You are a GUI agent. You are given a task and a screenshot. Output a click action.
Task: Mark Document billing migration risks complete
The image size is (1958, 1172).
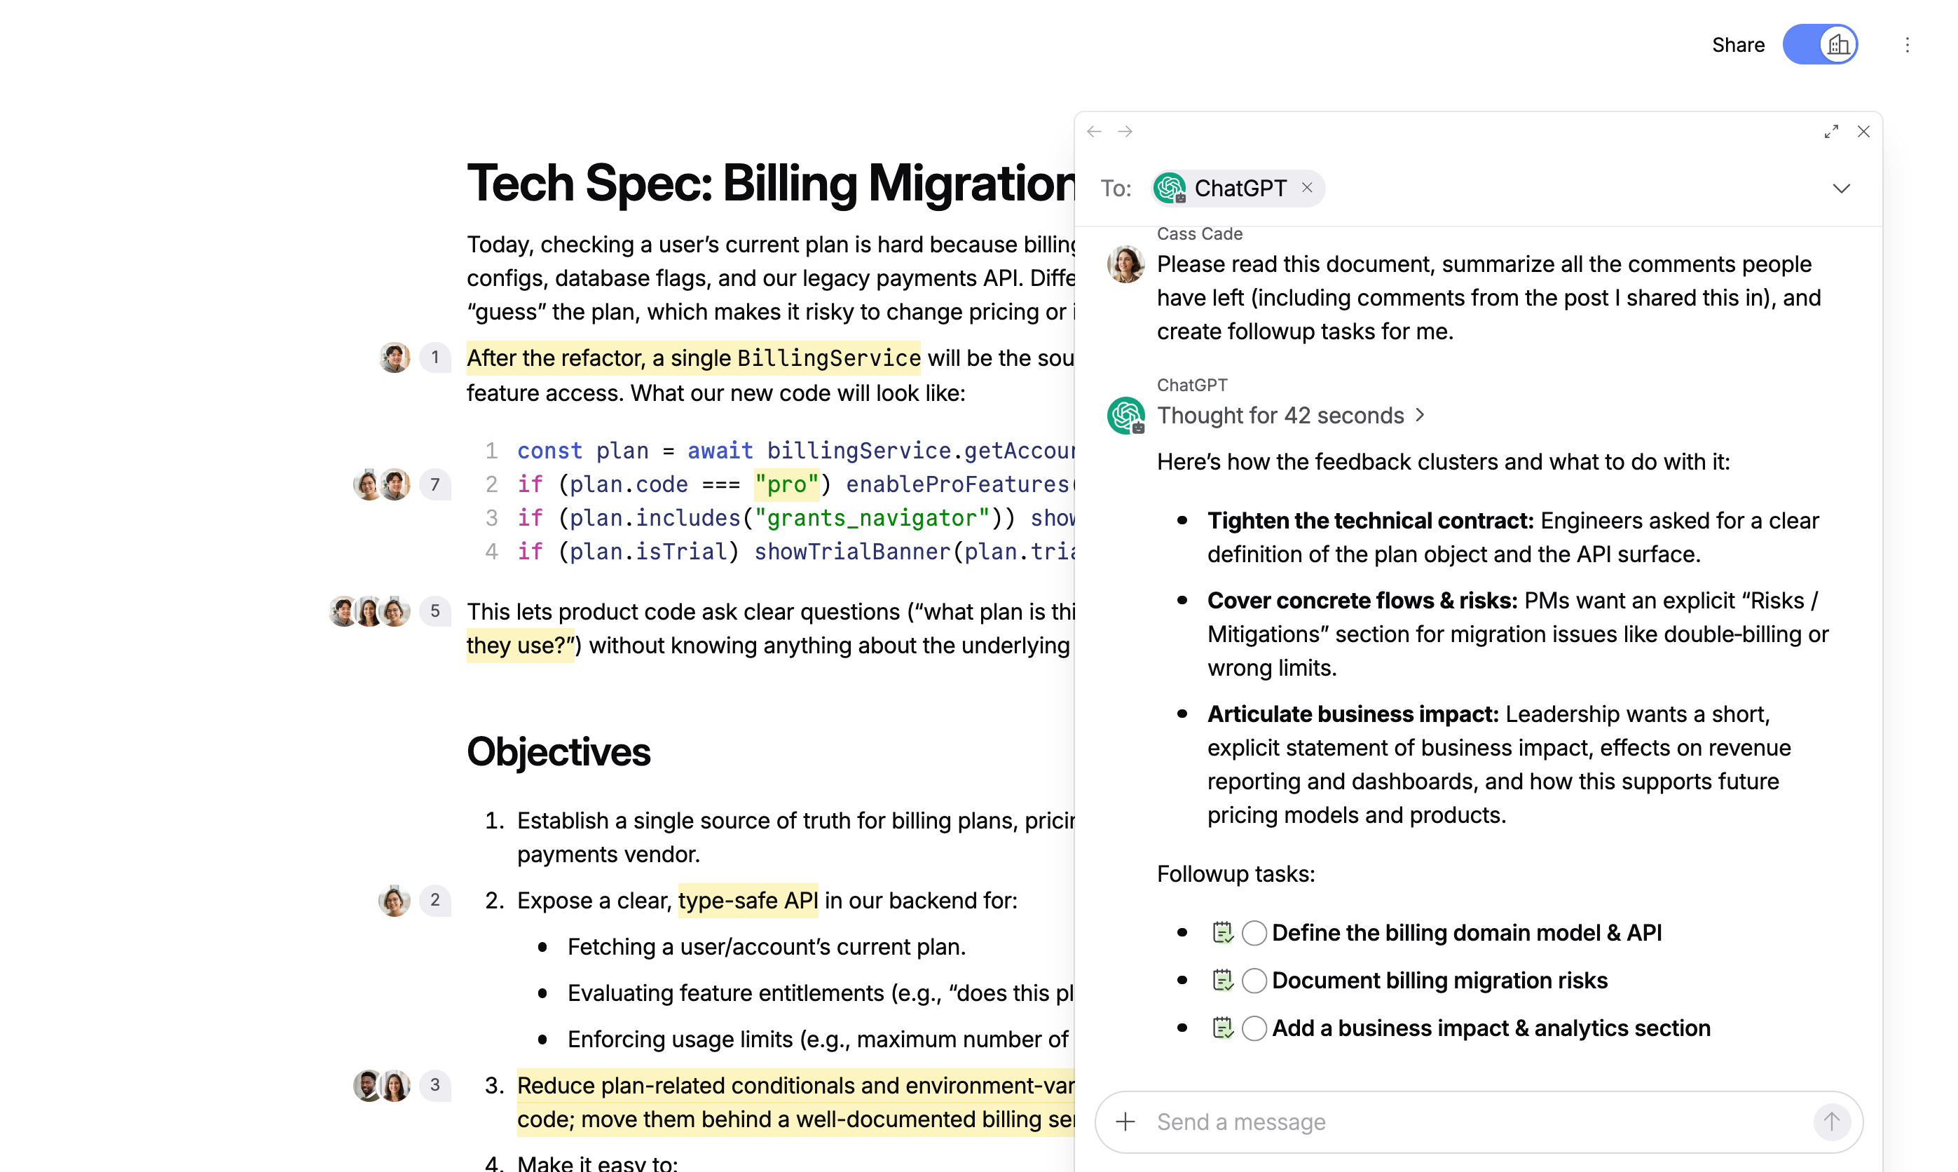coord(1254,981)
